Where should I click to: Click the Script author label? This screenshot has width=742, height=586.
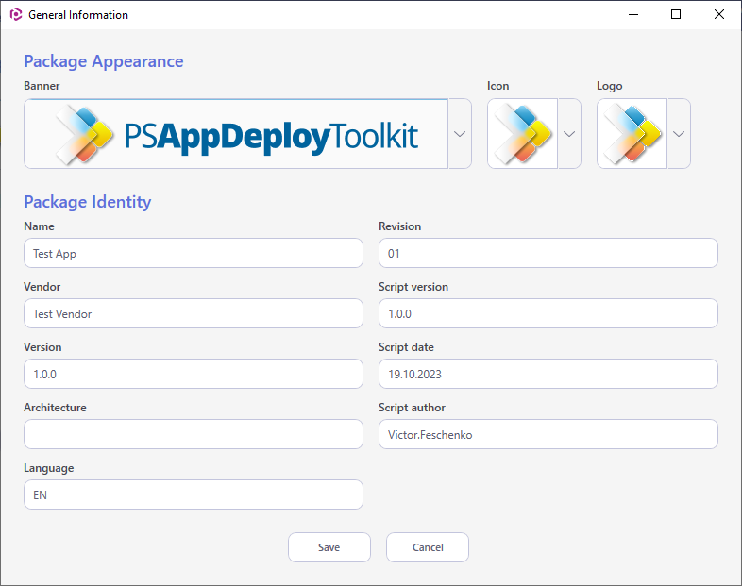(x=412, y=408)
